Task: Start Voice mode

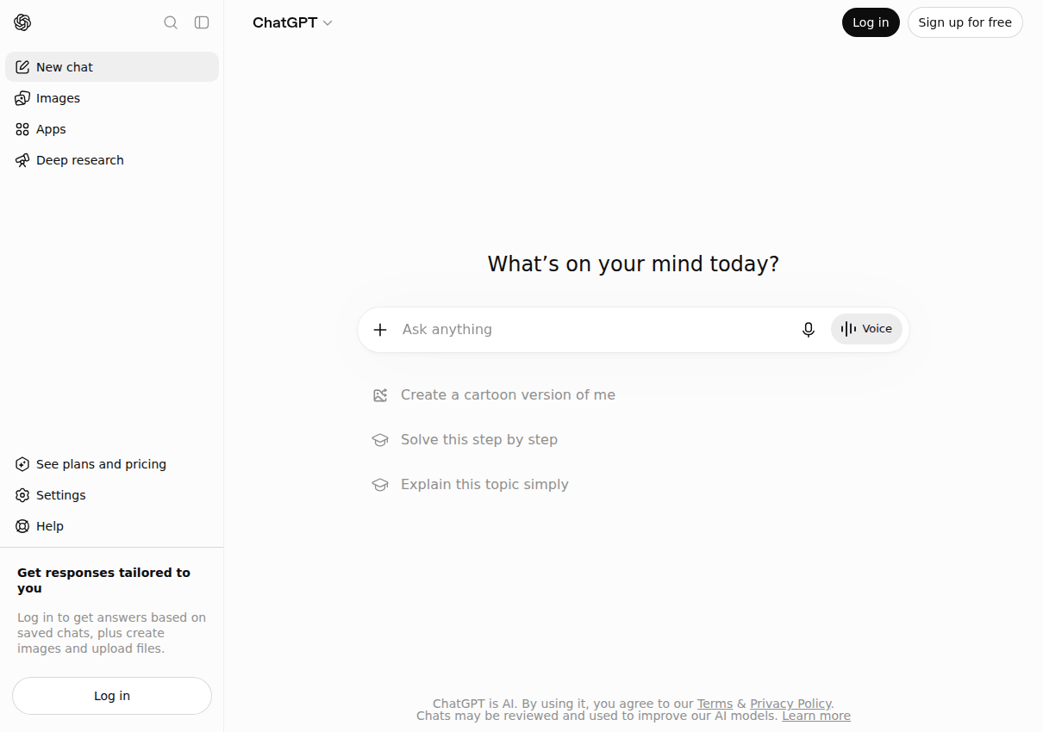Action: [866, 329]
